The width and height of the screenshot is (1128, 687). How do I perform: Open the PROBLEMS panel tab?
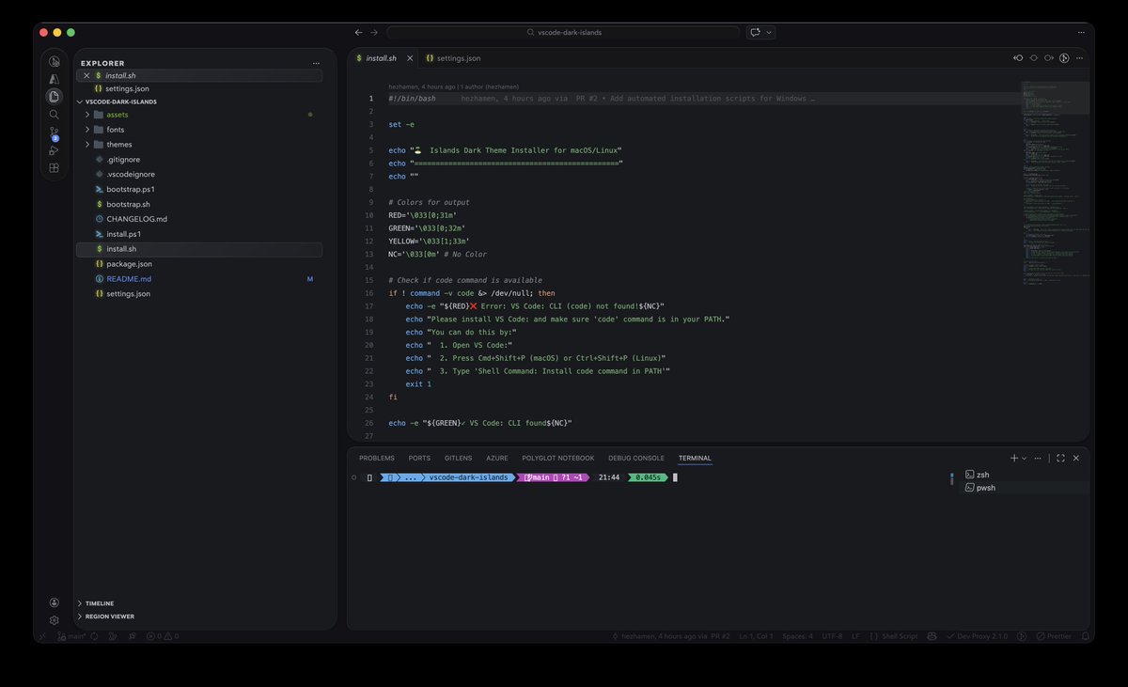point(377,458)
